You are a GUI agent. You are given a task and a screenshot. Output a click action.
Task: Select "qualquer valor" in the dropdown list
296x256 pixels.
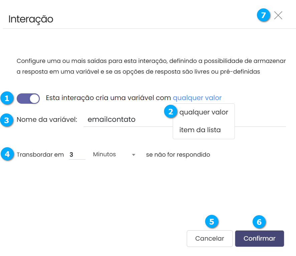(204, 112)
